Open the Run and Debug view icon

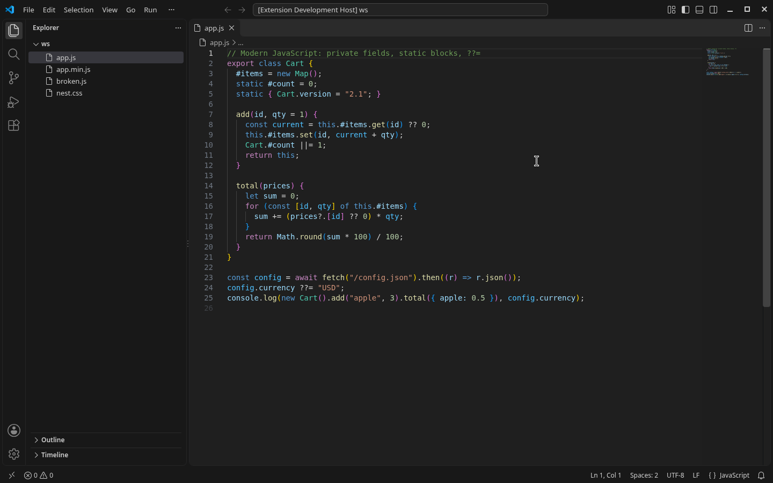pos(14,101)
